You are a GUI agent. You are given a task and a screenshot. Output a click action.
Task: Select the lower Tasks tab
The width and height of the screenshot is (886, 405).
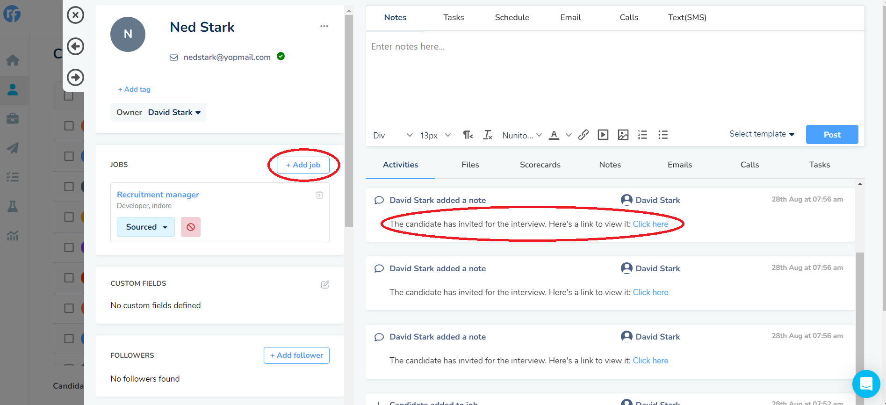pos(820,165)
